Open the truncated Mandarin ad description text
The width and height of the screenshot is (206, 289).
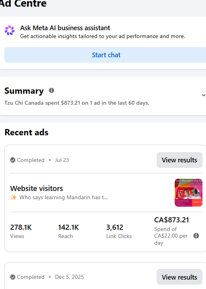coord(64,197)
